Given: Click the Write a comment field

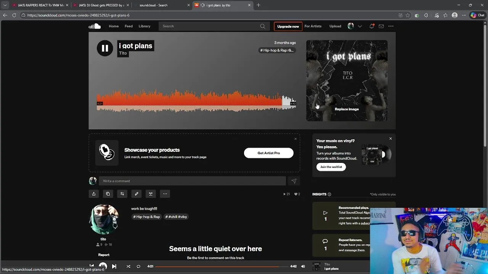Looking at the screenshot, I should point(192,181).
